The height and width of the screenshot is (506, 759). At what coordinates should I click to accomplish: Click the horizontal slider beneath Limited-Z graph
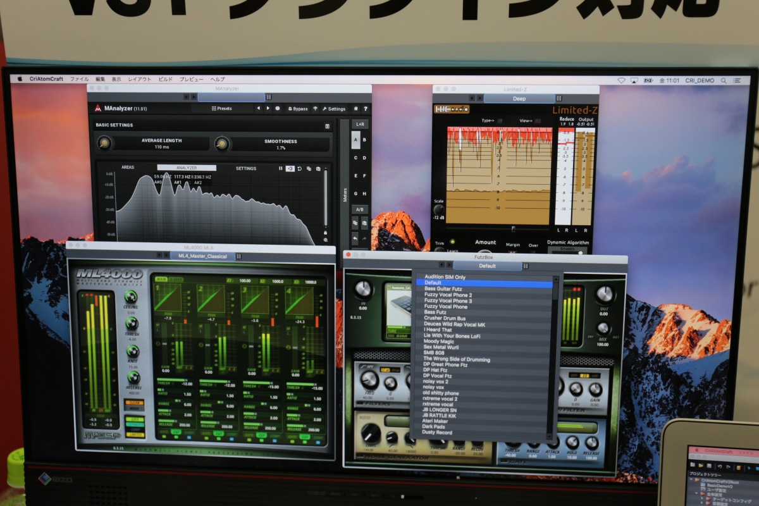pos(513,229)
